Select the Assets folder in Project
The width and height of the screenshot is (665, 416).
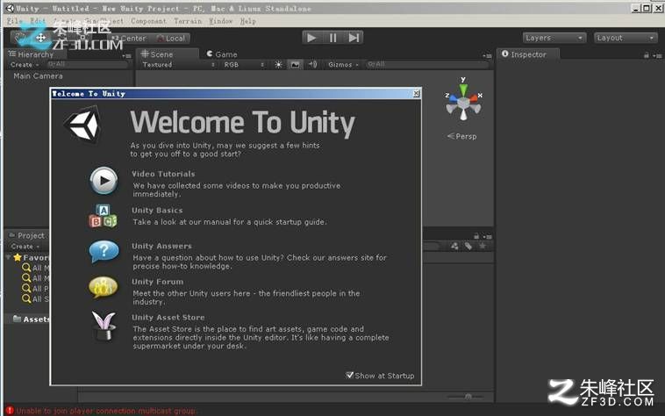(x=31, y=319)
